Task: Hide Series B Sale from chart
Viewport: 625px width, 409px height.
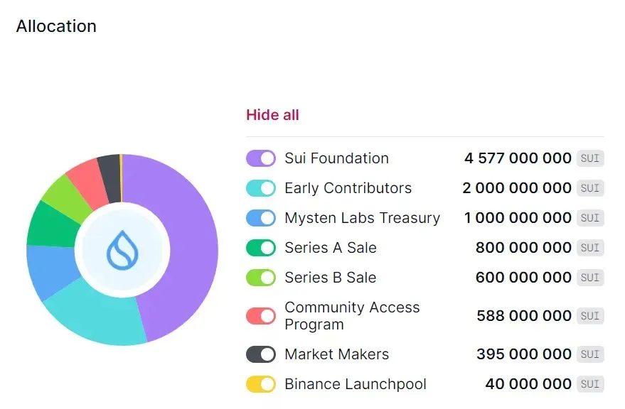Action: pos(260,278)
